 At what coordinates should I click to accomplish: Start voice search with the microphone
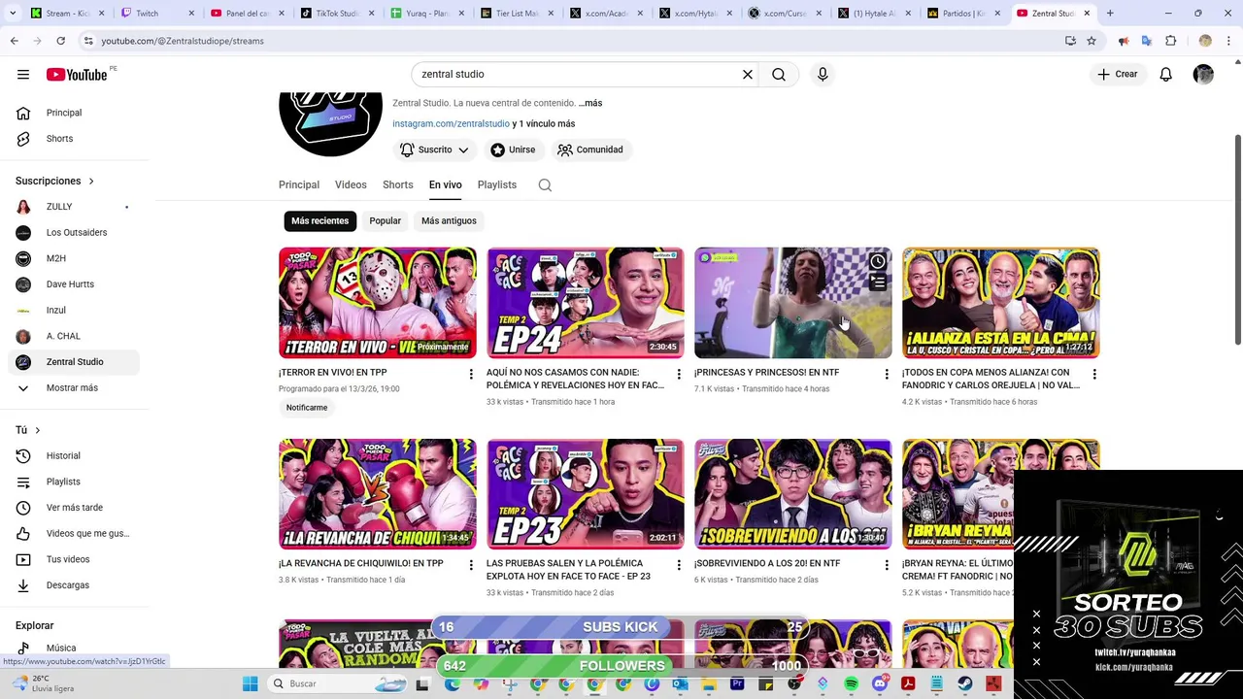tap(823, 75)
